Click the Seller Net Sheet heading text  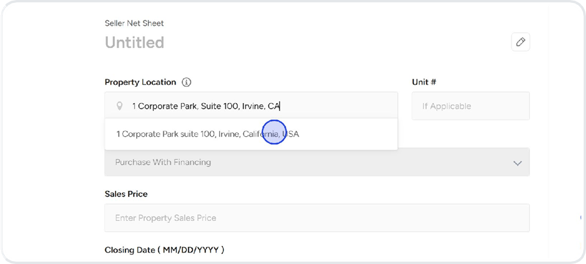134,24
